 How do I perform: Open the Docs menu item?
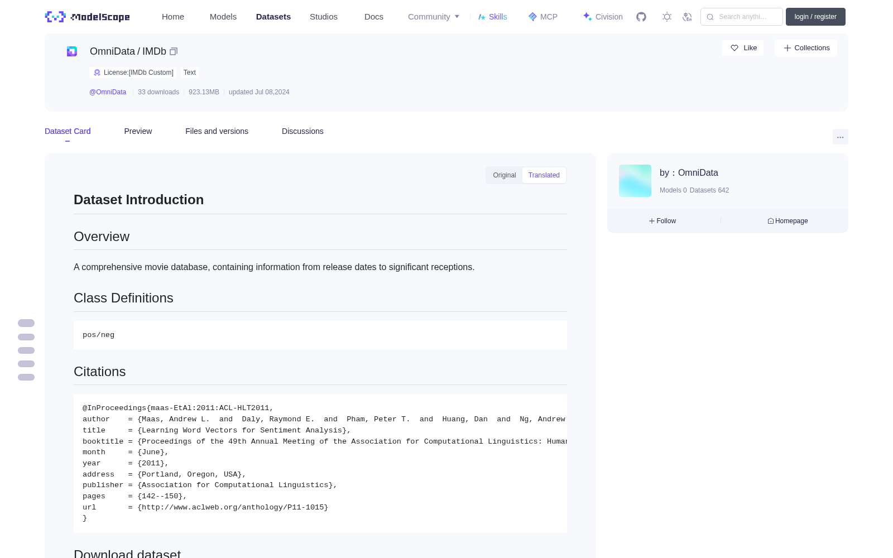click(374, 17)
